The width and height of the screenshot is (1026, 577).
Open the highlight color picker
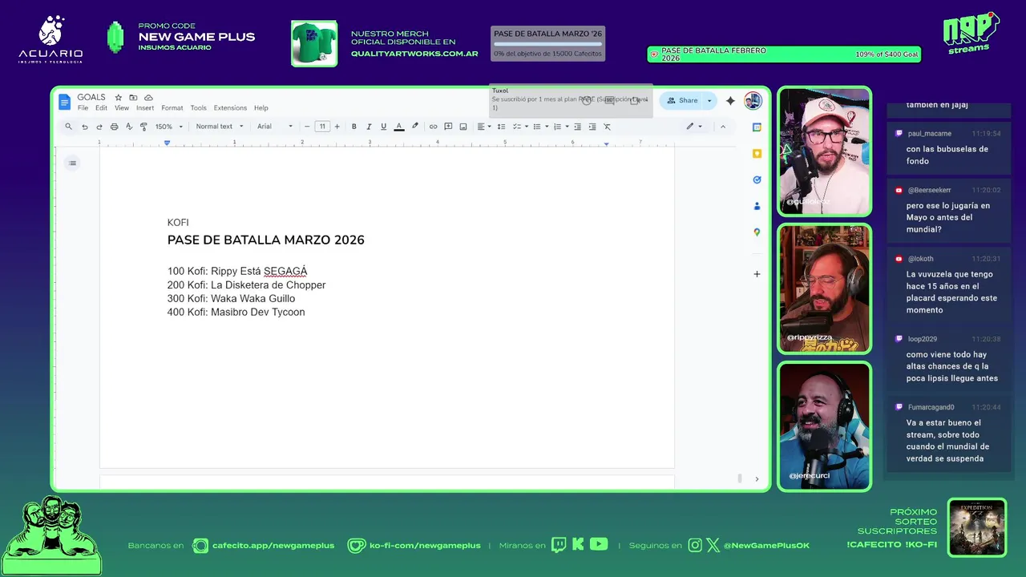pos(414,127)
